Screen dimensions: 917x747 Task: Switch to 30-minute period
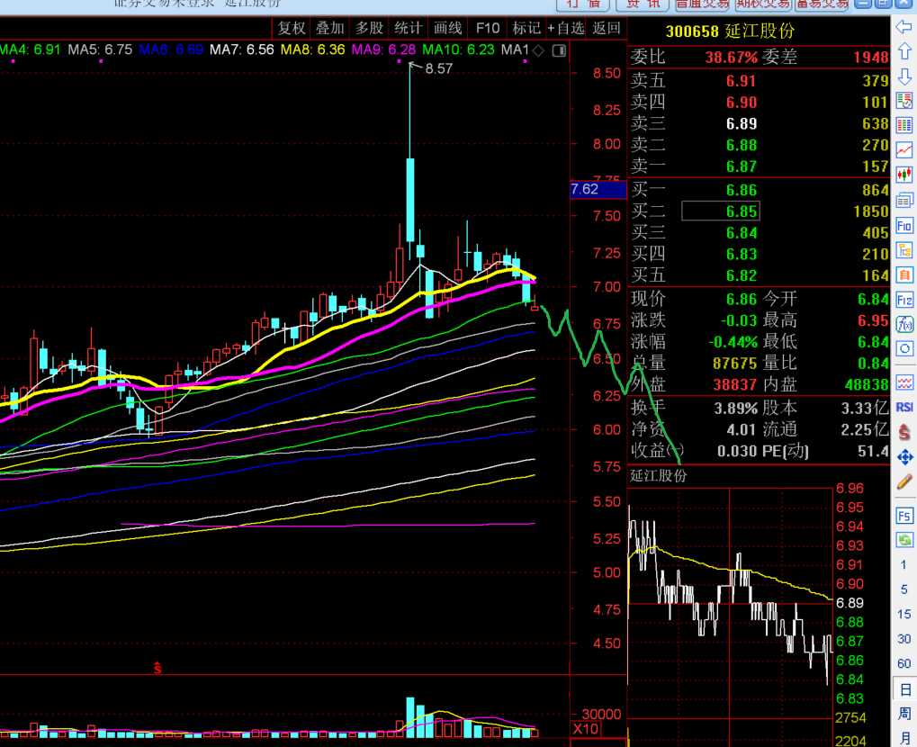click(904, 639)
